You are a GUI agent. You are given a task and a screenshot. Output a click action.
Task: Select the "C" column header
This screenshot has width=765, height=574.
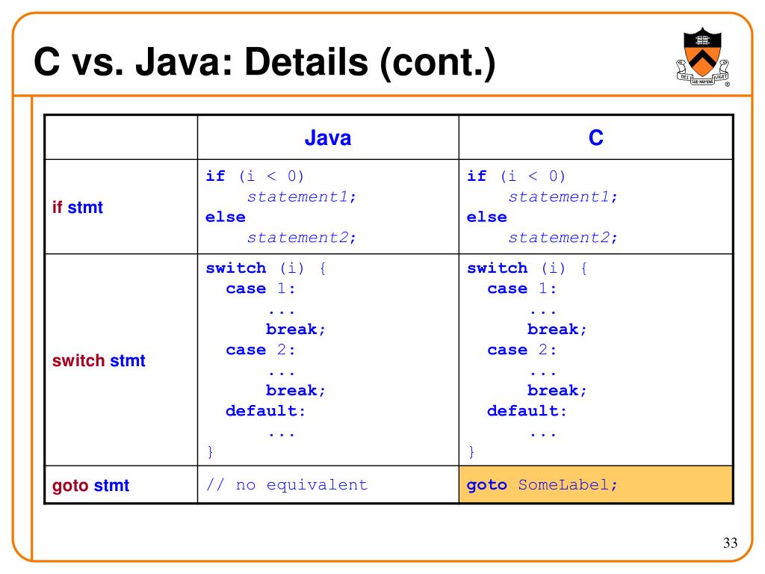point(595,138)
